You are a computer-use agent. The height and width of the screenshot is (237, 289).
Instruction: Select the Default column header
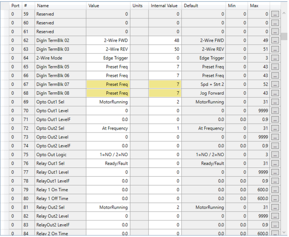tap(203, 6)
